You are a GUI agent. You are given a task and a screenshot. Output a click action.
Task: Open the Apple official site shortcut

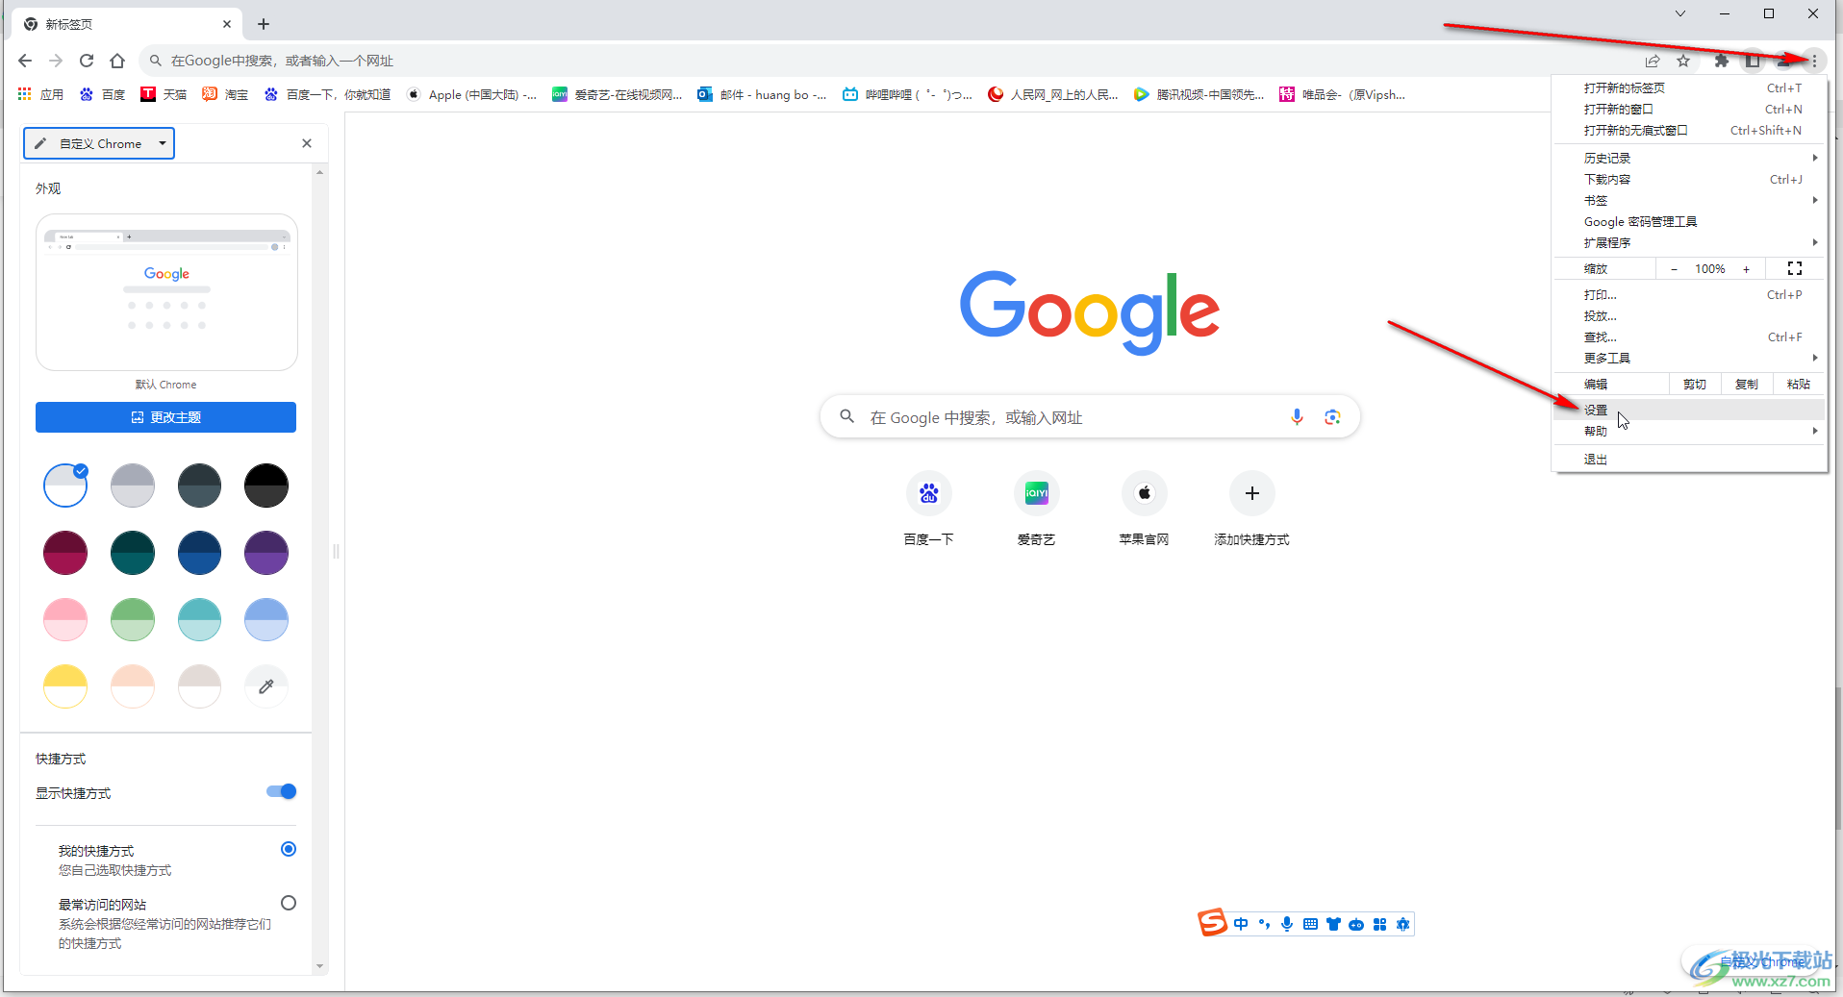pyautogui.click(x=1144, y=510)
